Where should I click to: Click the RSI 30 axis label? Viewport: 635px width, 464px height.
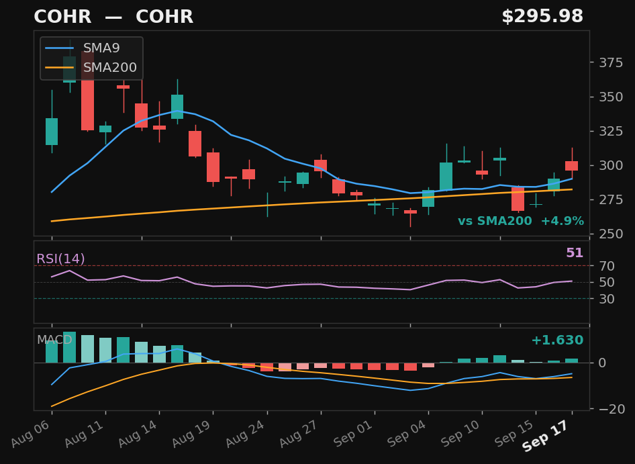pos(607,299)
